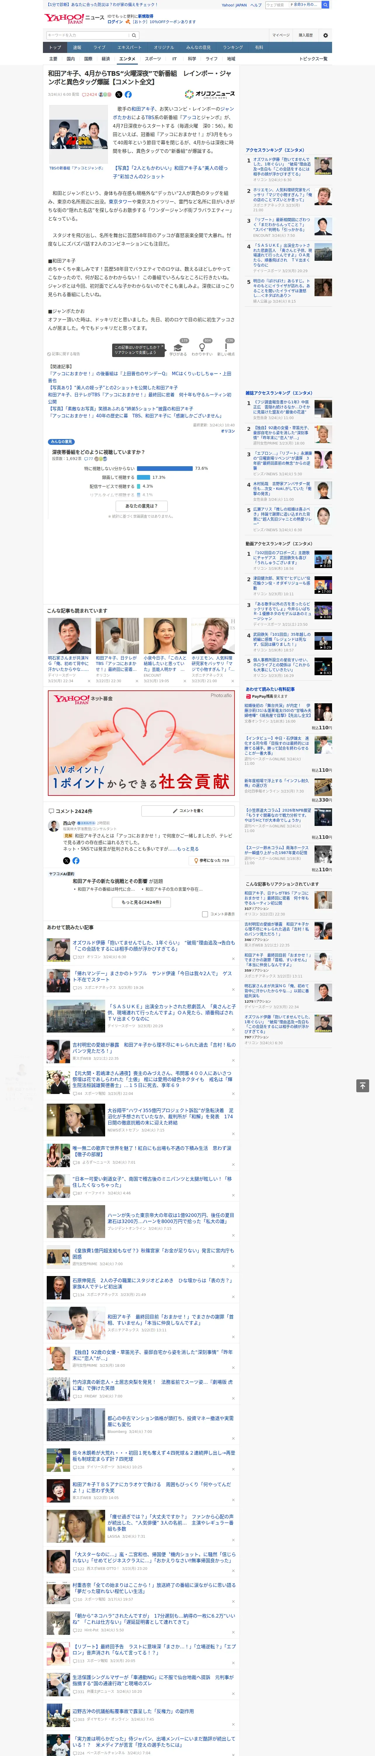Share article on X icon near headline
Image resolution: width=375 pixels, height=1756 pixels.
[x=118, y=95]
